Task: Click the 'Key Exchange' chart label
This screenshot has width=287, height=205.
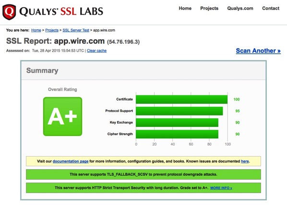Action: pyautogui.click(x=121, y=123)
